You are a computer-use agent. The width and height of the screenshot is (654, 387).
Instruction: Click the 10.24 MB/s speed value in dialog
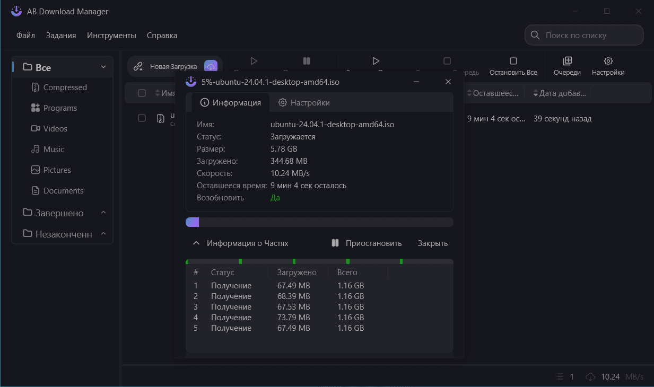[x=290, y=173]
